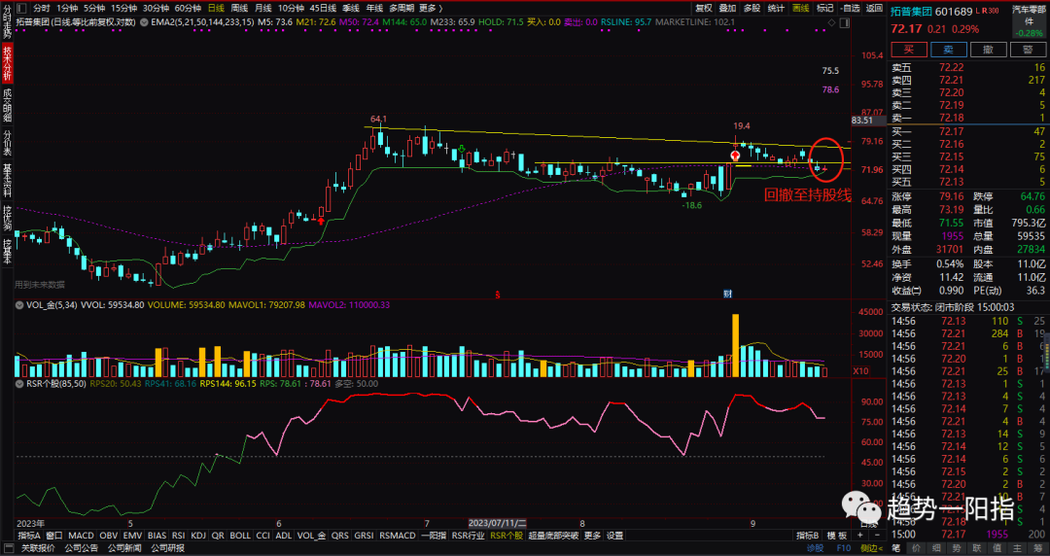Click 窗口 window count selector
Screen dimensions: 1050x556
54,536
